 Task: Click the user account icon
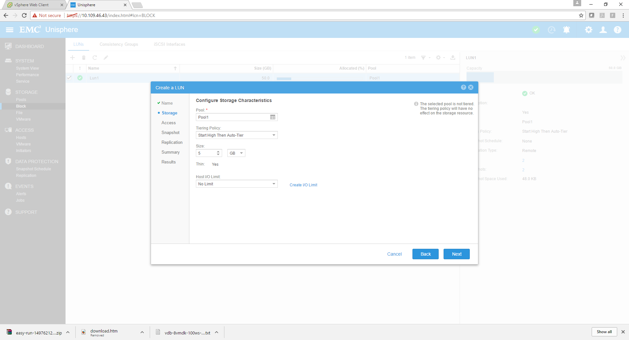tap(603, 30)
